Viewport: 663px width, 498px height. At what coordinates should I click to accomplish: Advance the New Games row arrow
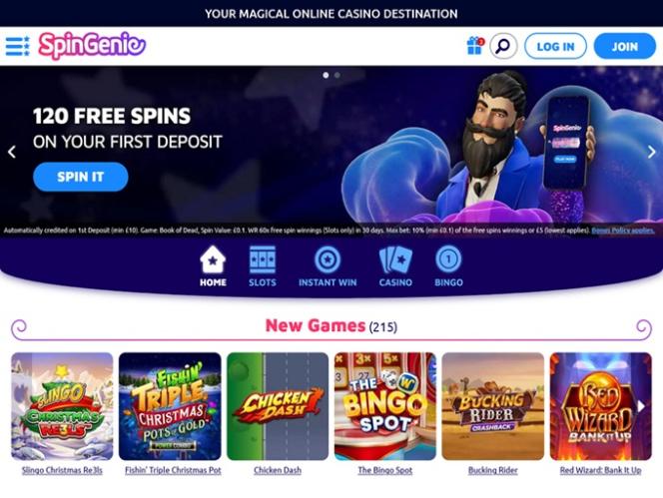tap(641, 406)
